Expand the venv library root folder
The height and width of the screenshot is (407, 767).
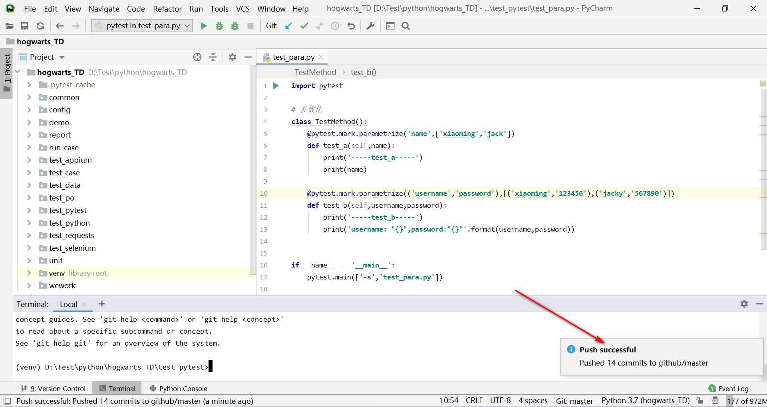point(29,273)
